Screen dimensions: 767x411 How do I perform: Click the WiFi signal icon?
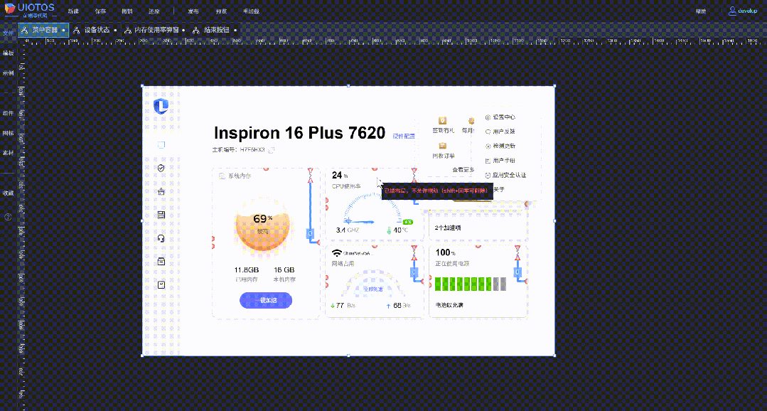click(336, 253)
